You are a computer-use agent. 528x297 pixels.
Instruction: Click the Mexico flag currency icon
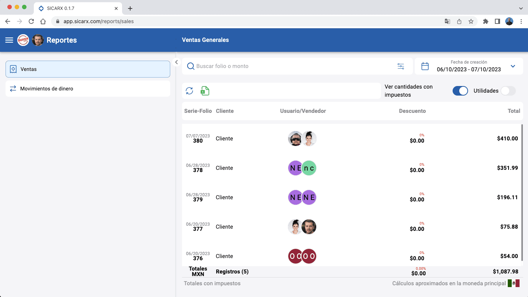pos(513,283)
